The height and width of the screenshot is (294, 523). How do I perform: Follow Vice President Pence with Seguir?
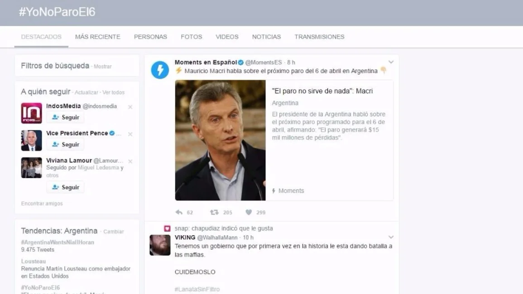point(65,144)
